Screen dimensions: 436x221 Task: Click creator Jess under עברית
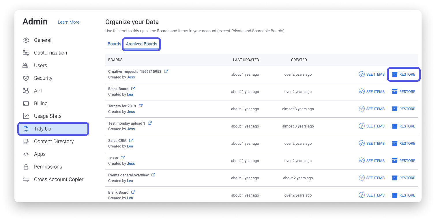tap(131, 163)
